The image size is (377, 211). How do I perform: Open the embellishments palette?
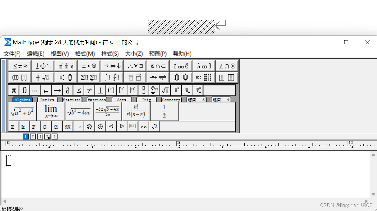tap(66, 66)
